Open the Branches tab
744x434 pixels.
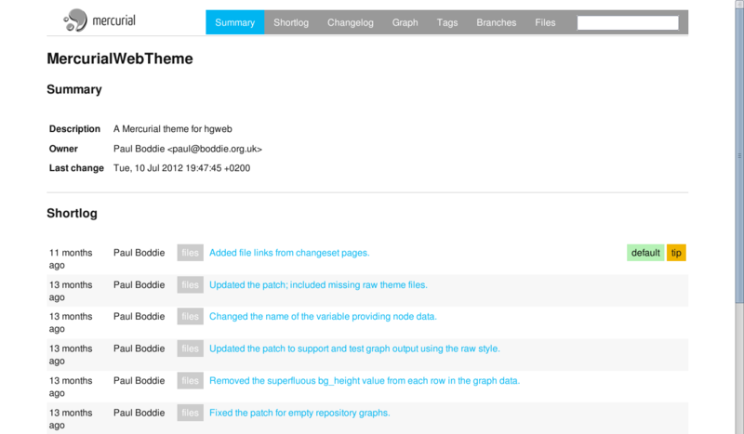497,22
